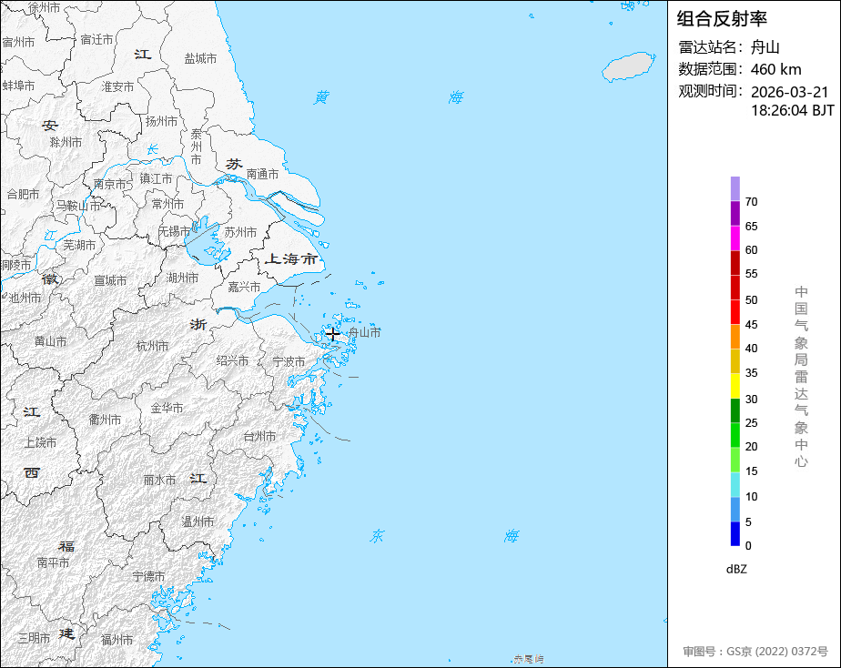Click the blue 黄 character of Yellow Sea

[322, 97]
